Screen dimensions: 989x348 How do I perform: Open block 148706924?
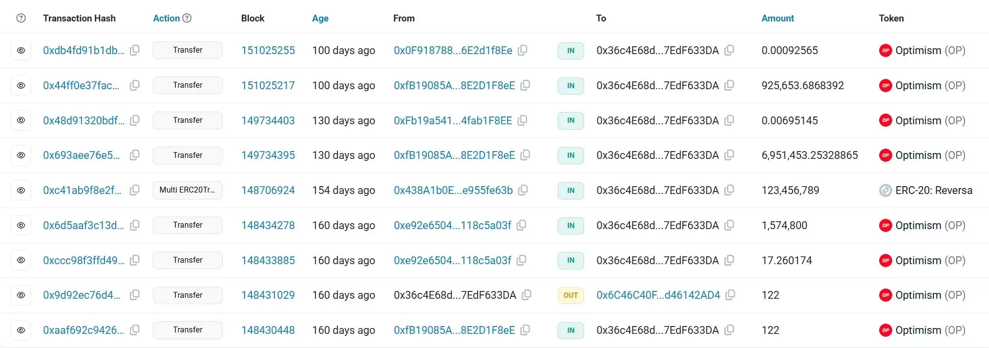268,190
